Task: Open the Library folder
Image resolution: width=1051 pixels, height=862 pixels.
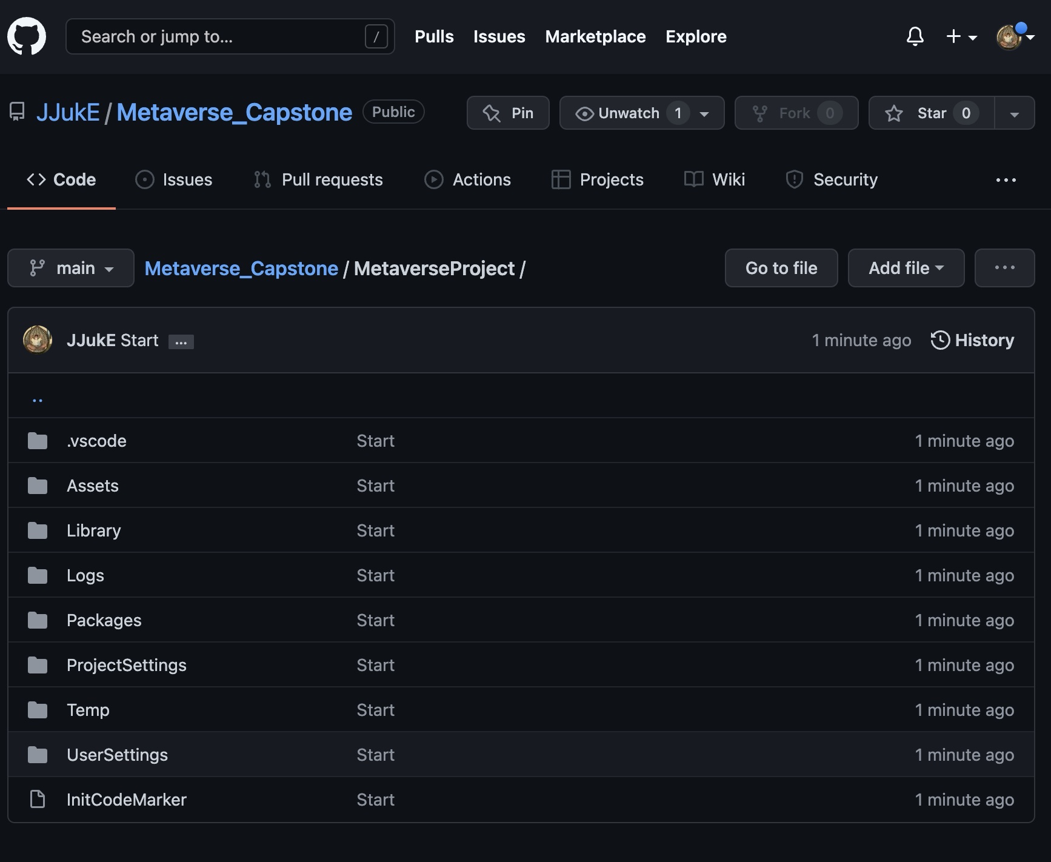Action: (x=94, y=530)
